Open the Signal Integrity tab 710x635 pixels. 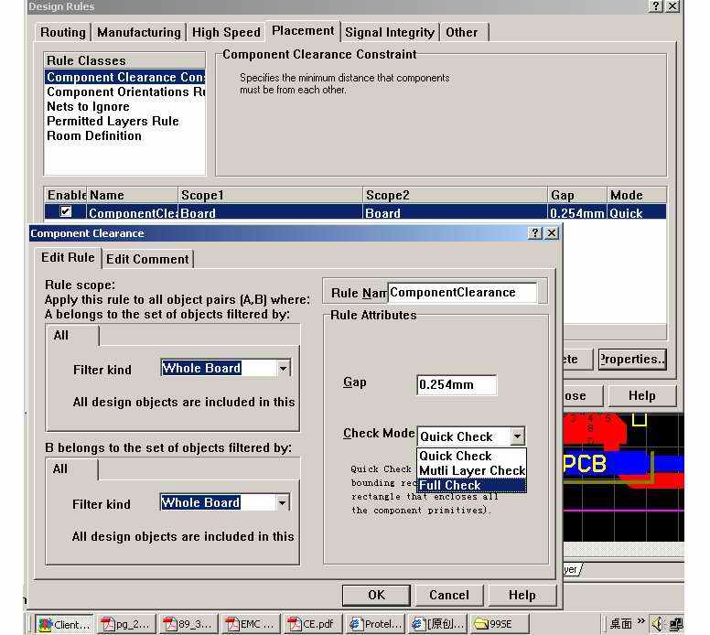pyautogui.click(x=390, y=32)
